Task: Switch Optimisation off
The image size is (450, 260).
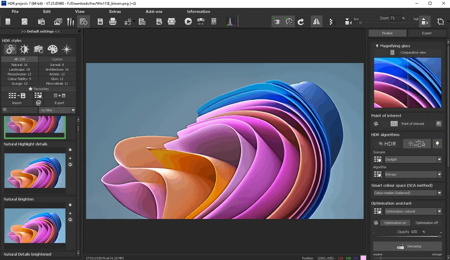Action: [427, 223]
